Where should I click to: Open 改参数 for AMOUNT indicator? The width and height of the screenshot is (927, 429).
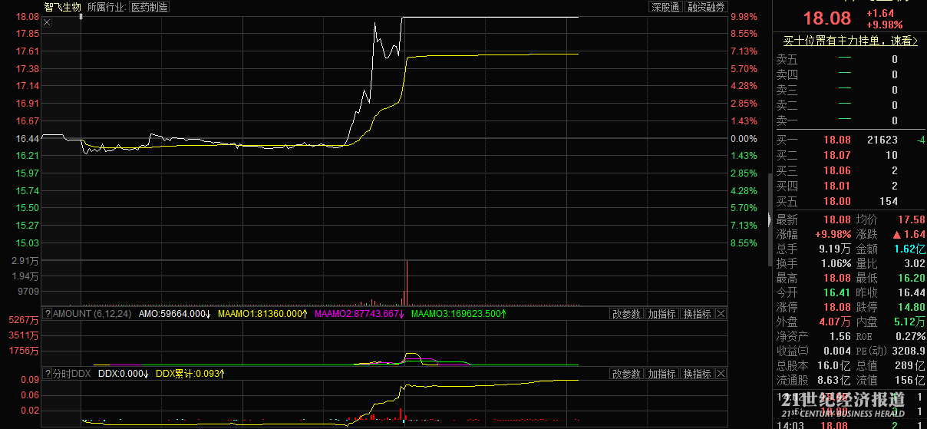[626, 314]
